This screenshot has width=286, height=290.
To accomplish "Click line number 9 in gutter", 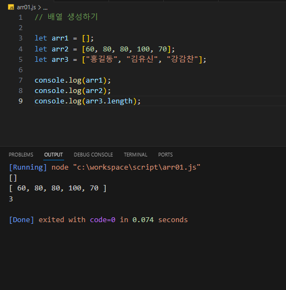I will click(x=21, y=101).
